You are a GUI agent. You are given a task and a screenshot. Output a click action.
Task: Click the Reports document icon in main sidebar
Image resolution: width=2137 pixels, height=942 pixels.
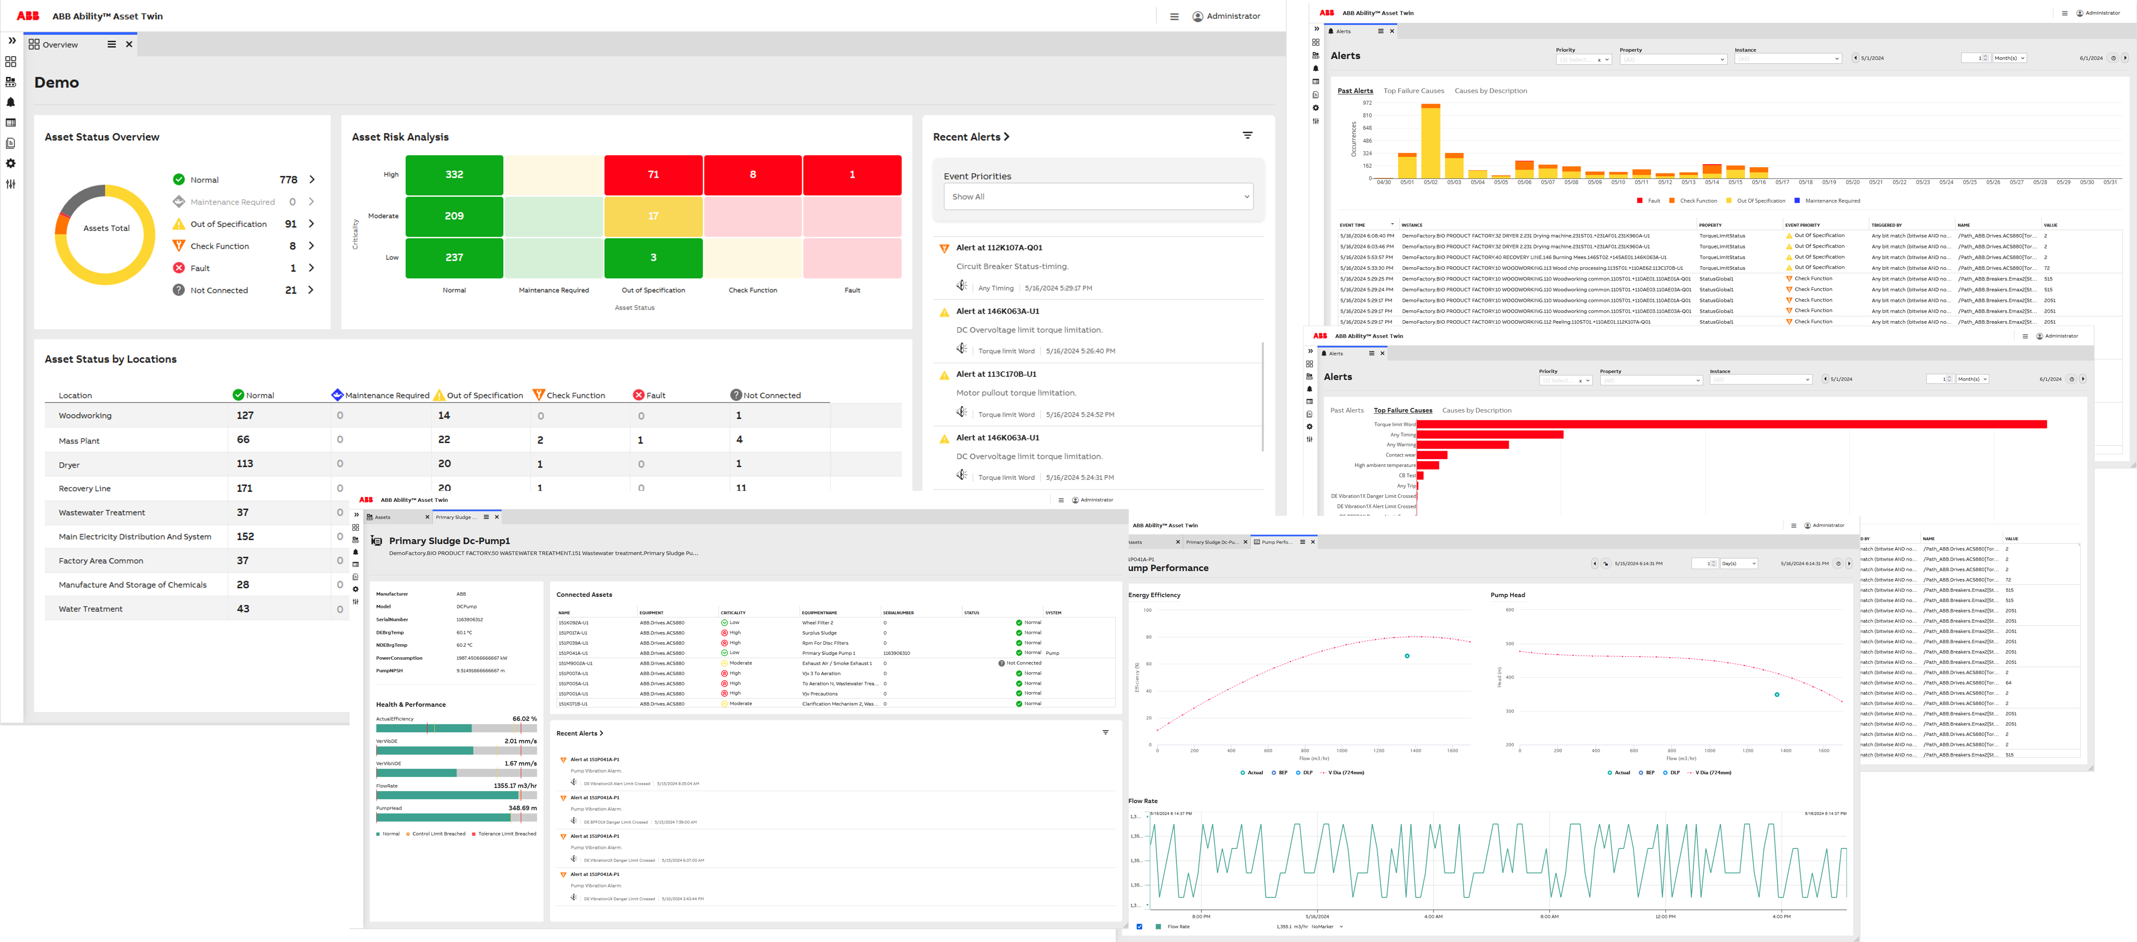coord(11,143)
